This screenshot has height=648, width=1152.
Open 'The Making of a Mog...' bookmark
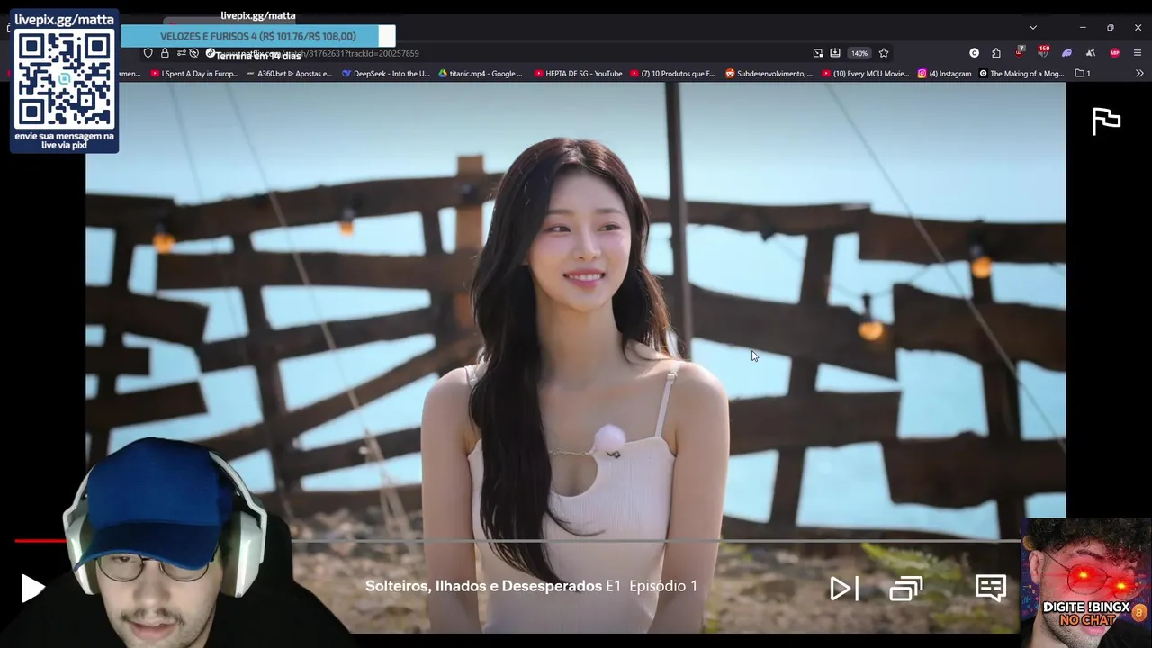click(1022, 74)
